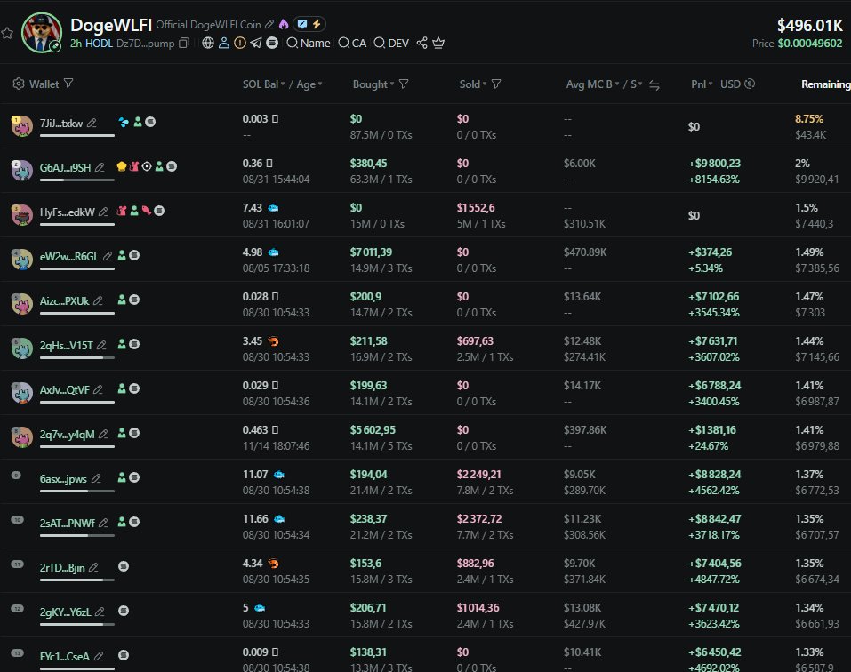Search by CA
The width and height of the screenshot is (851, 672).
[x=351, y=43]
